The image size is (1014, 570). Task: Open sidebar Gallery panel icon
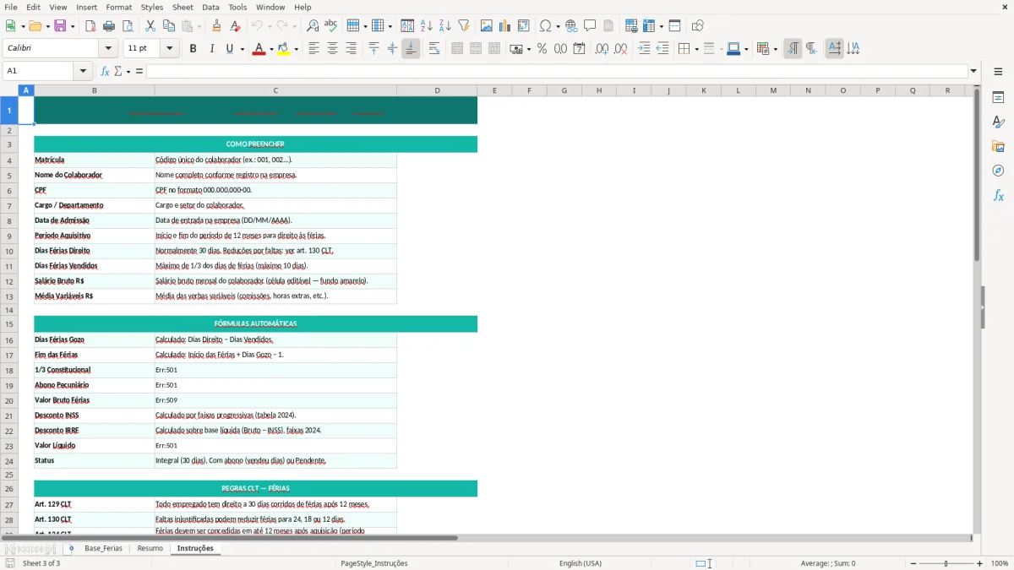[x=998, y=147]
